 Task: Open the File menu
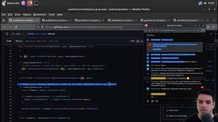(x=4, y=15)
